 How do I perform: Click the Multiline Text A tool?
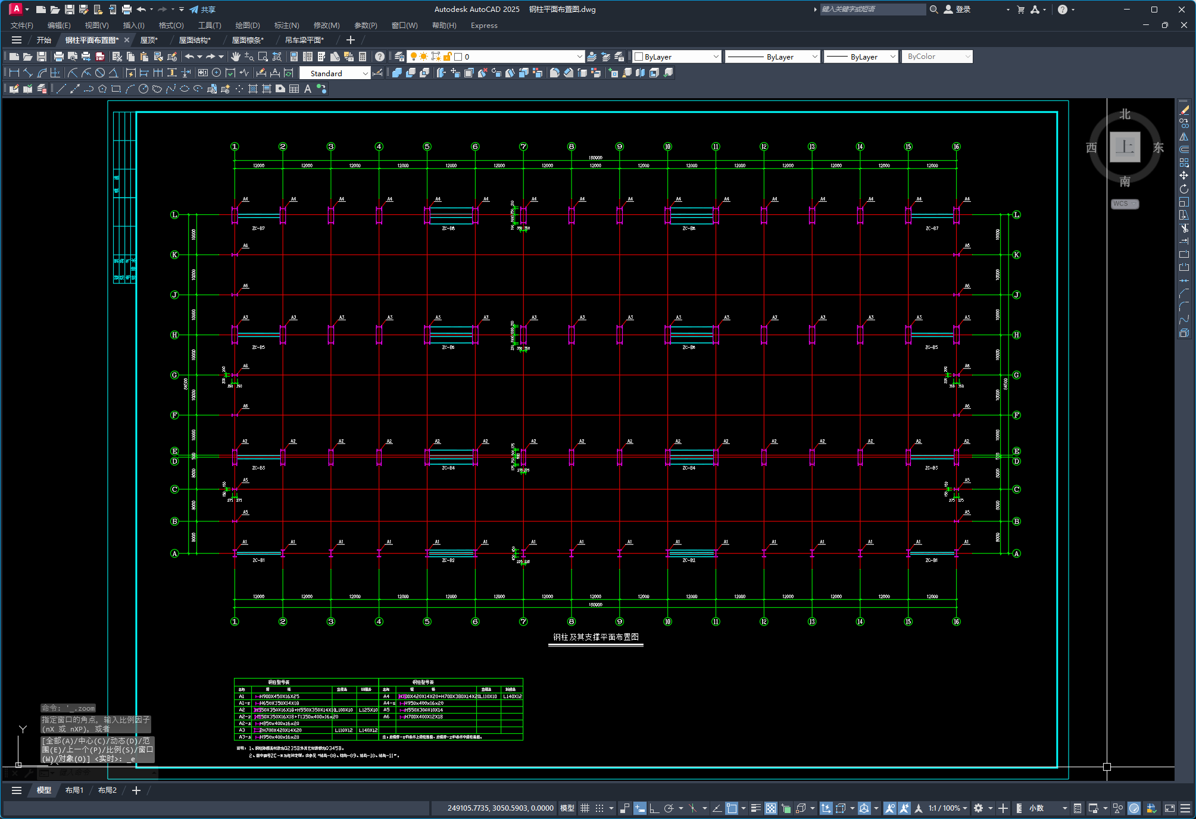coord(308,89)
